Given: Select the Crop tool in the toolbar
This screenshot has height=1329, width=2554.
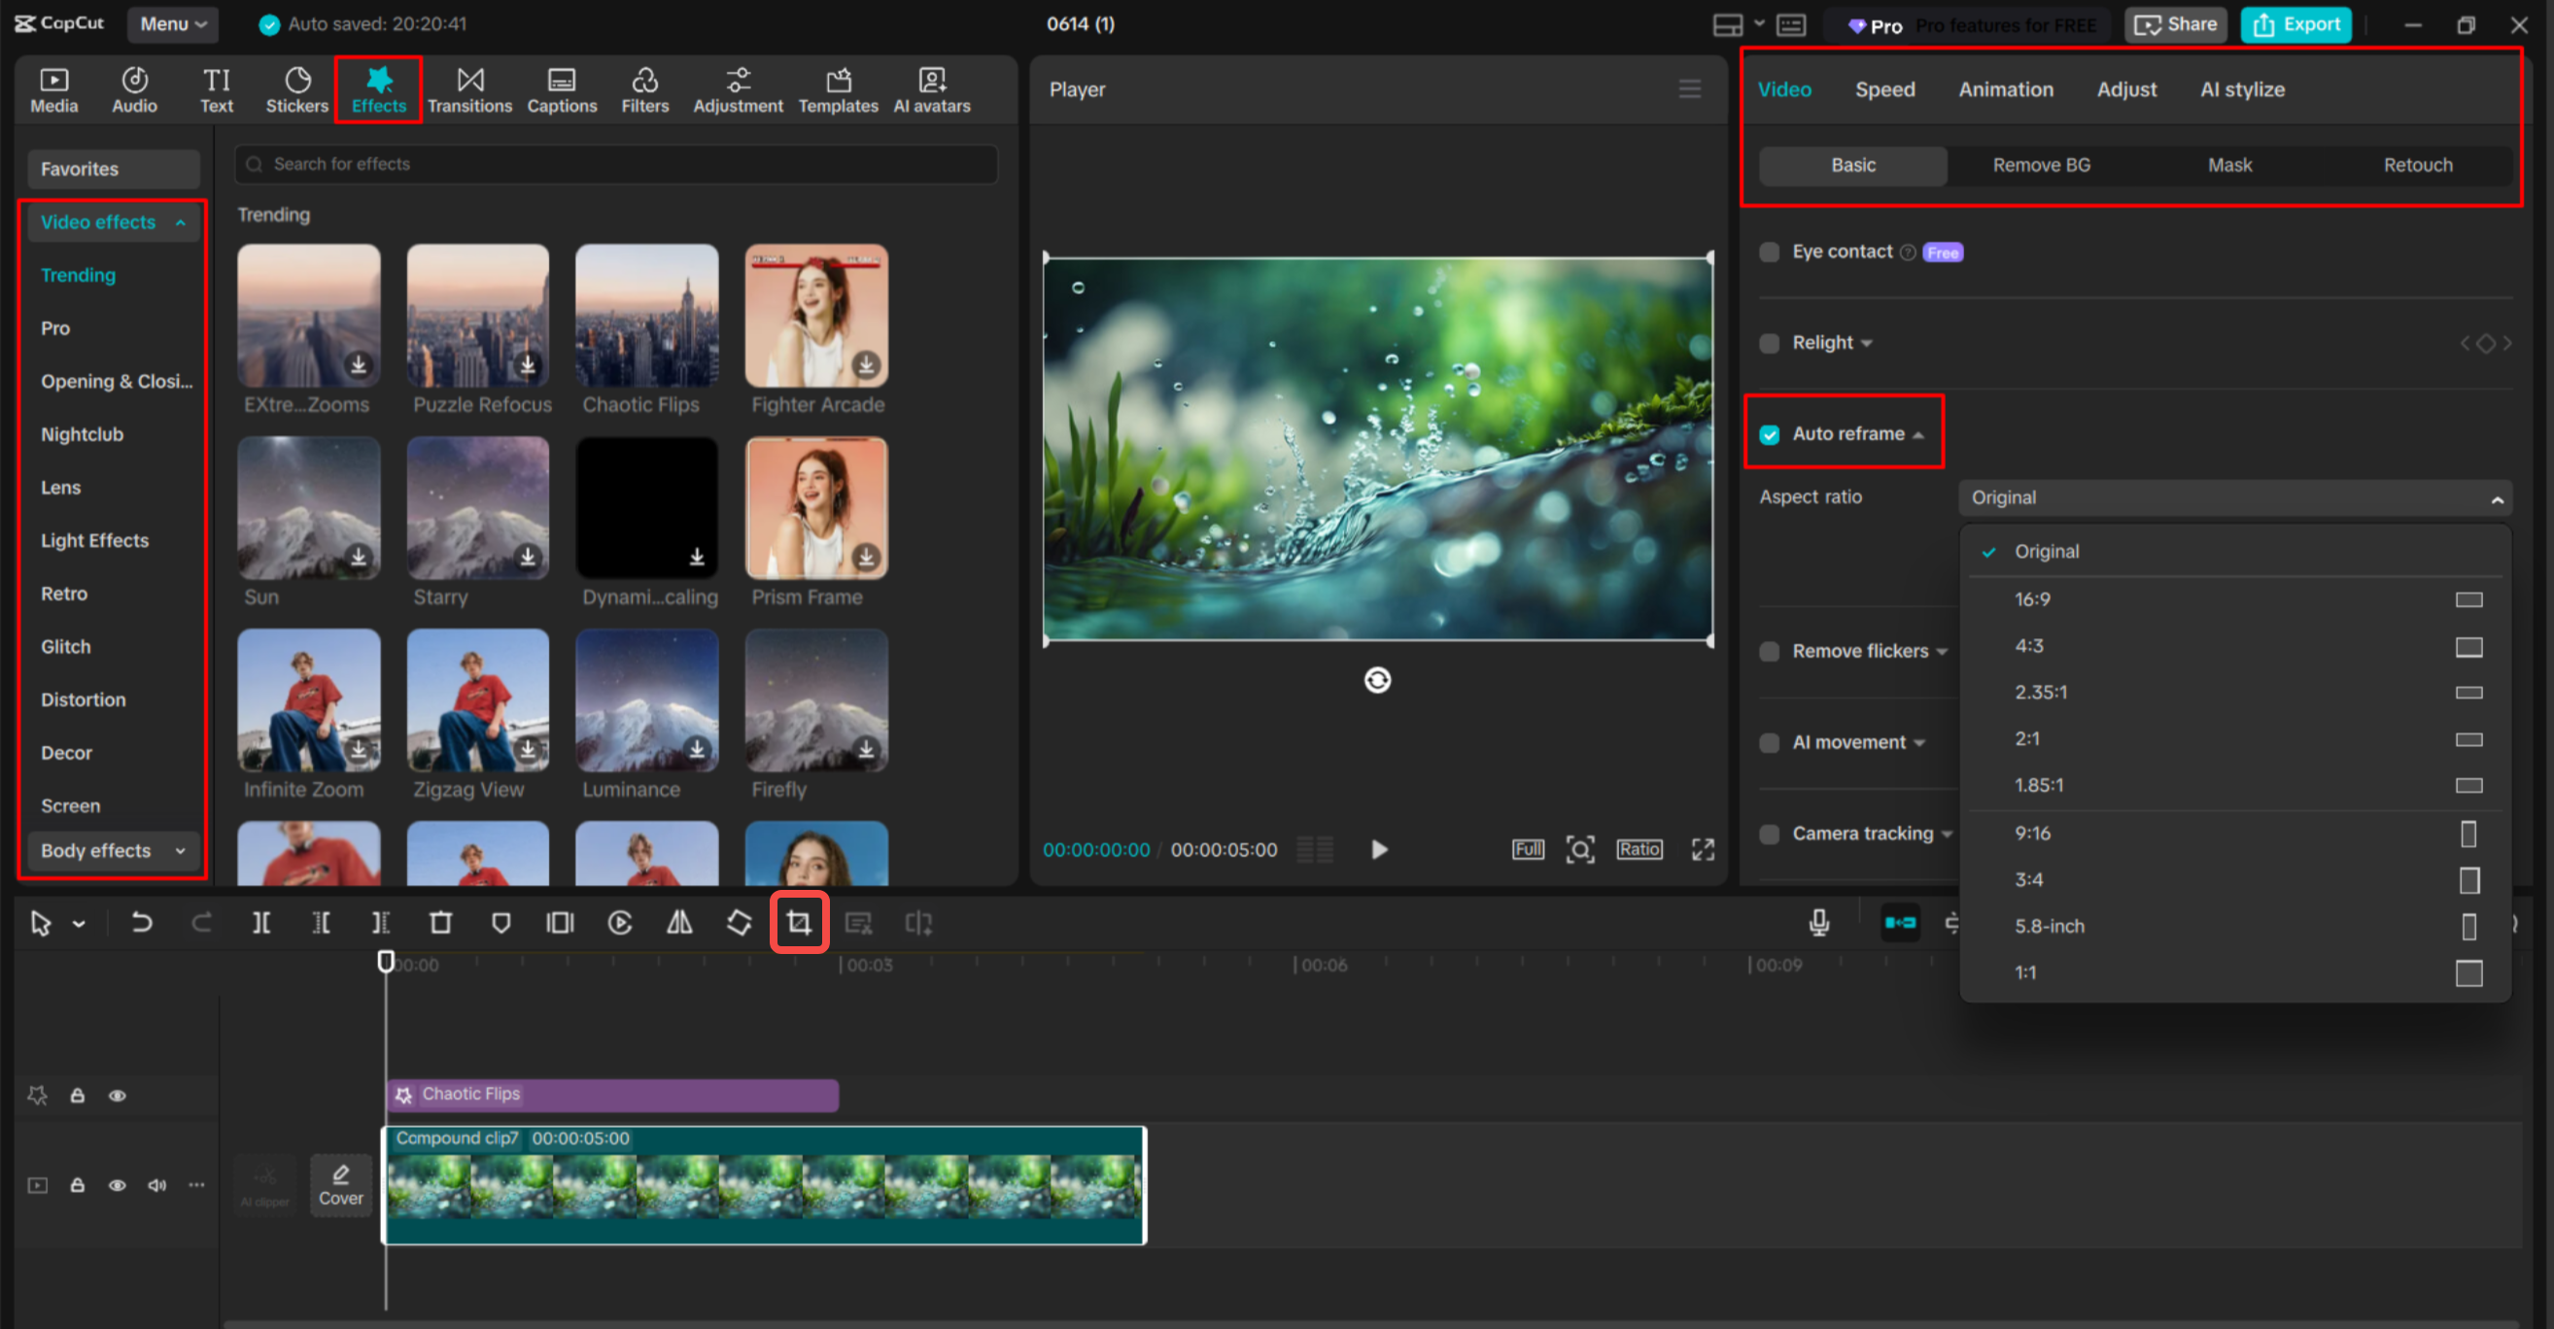Looking at the screenshot, I should pyautogui.click(x=799, y=922).
